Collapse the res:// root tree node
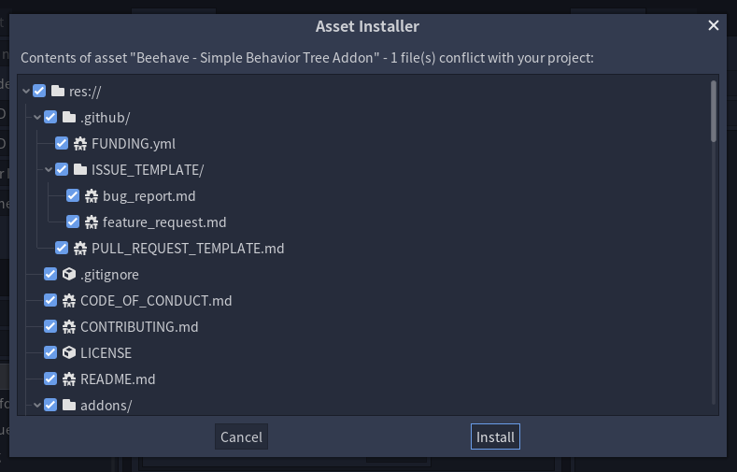 coord(26,92)
